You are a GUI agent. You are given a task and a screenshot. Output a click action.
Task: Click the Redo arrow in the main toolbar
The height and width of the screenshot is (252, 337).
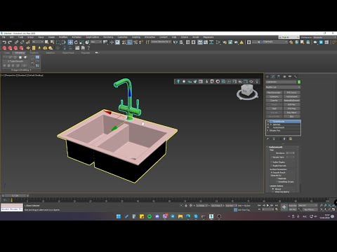click(10, 42)
